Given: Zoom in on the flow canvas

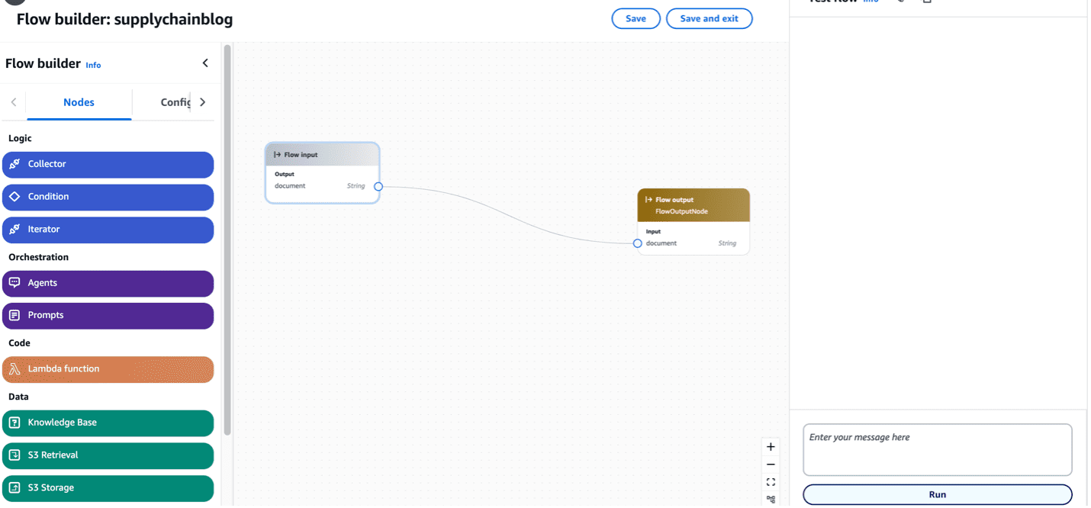Looking at the screenshot, I should [x=770, y=447].
